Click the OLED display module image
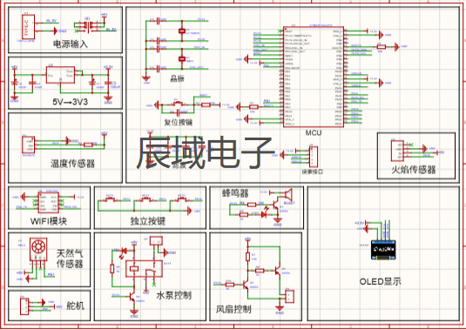 pyautogui.click(x=384, y=251)
